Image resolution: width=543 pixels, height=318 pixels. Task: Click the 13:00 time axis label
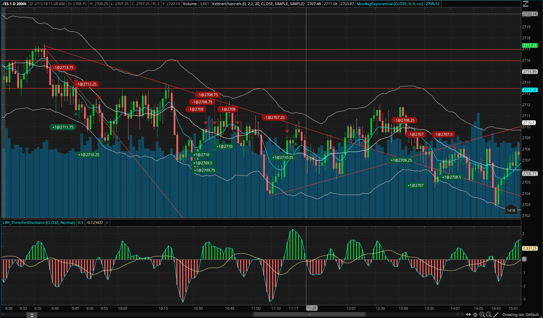pos(403,308)
